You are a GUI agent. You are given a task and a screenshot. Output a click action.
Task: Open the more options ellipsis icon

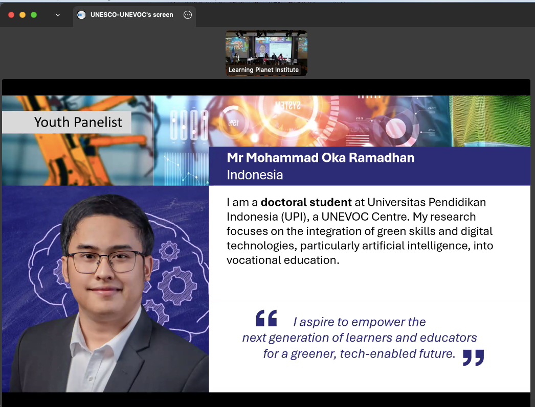[187, 15]
